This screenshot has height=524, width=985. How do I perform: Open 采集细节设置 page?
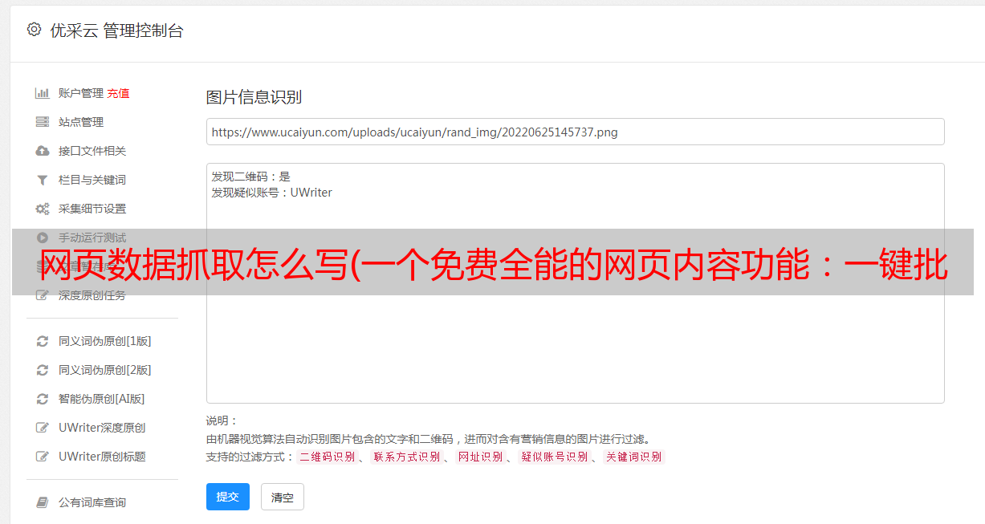coord(92,209)
